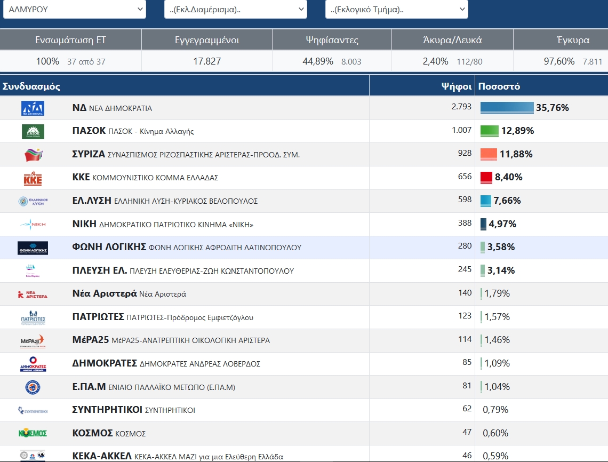Click the ΕΛ.ΛΥΣΗ round emblem logo

(x=33, y=201)
